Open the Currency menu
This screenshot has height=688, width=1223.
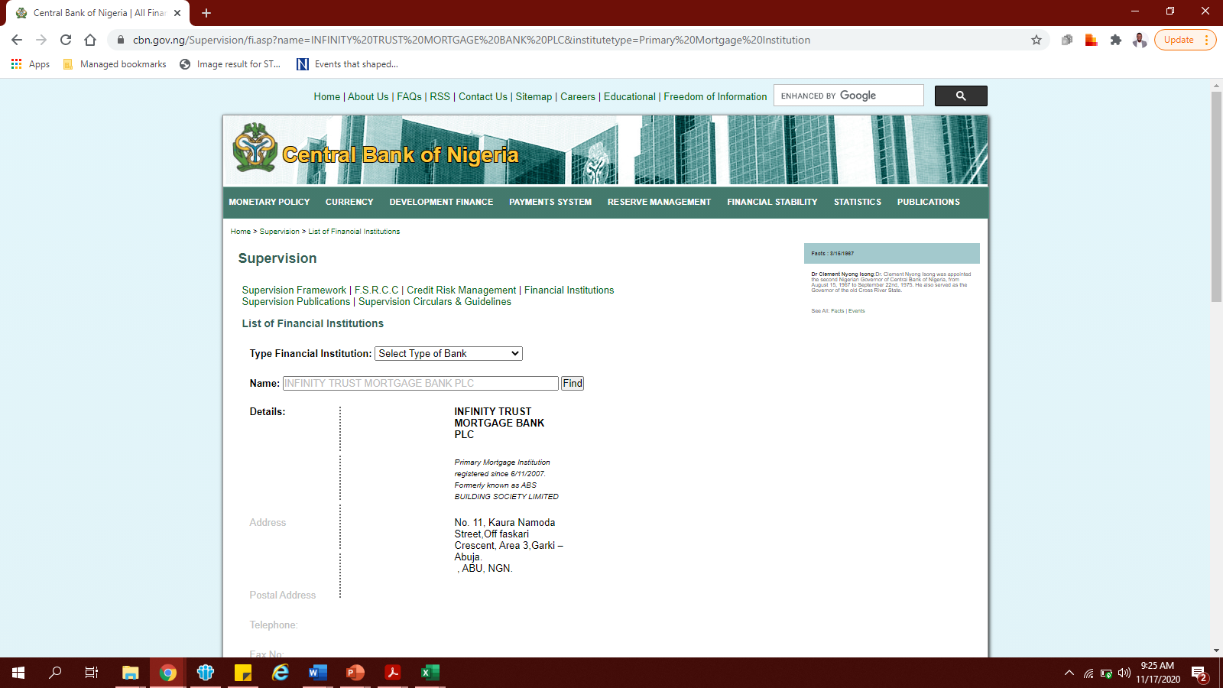349,202
